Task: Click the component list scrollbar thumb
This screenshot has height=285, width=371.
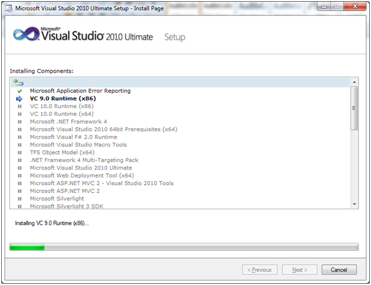Action: [x=354, y=108]
